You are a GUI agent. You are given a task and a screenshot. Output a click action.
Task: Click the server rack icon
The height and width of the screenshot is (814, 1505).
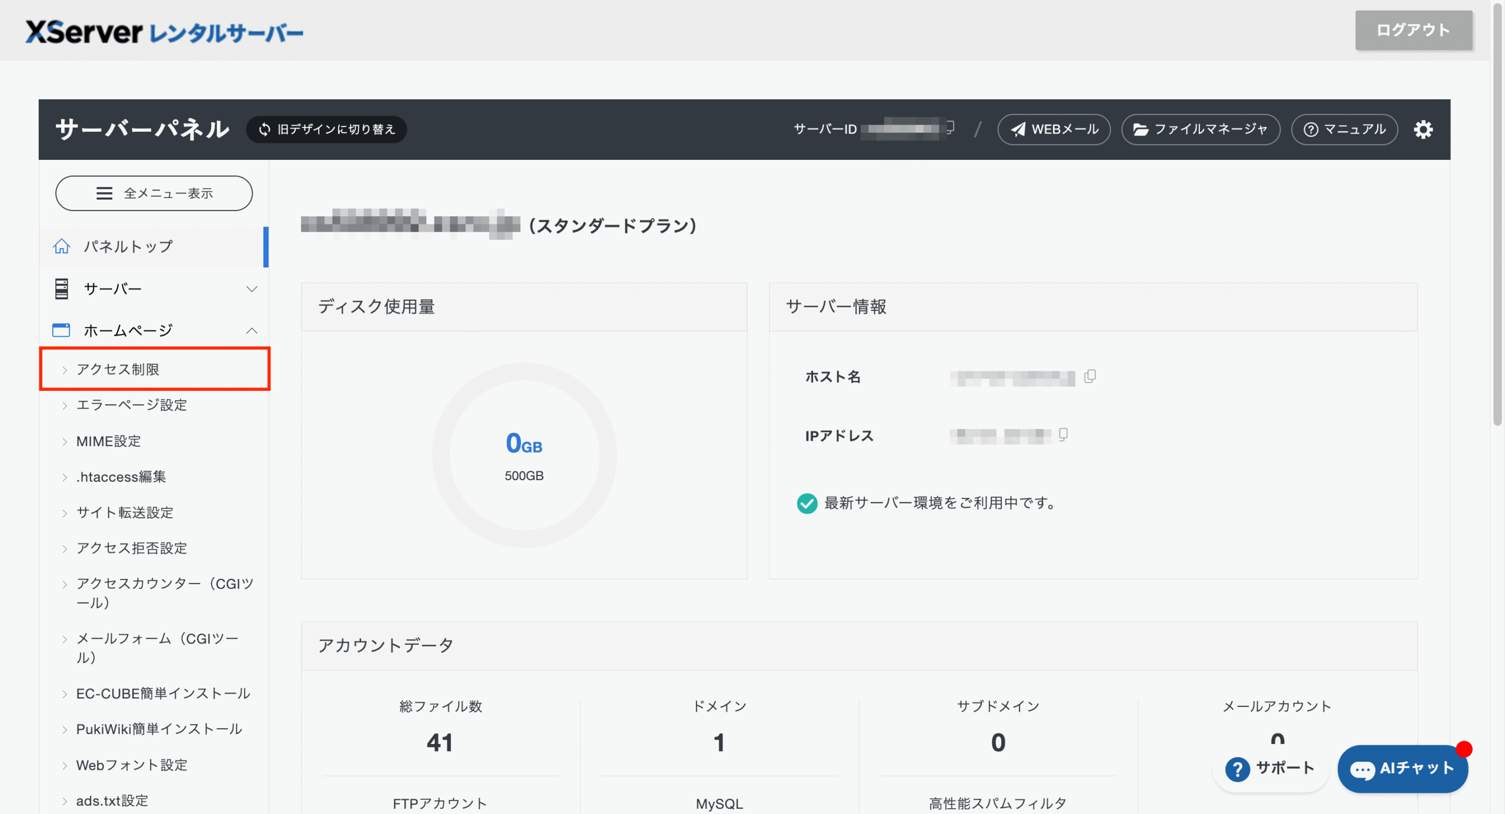point(62,289)
